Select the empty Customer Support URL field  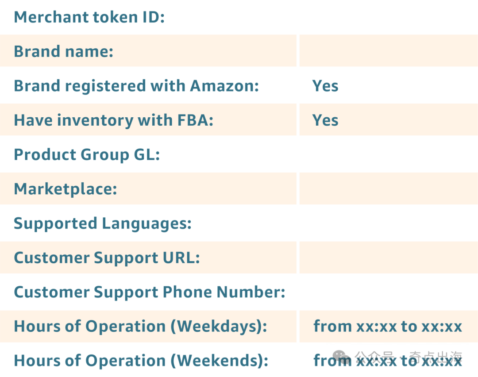click(x=389, y=258)
